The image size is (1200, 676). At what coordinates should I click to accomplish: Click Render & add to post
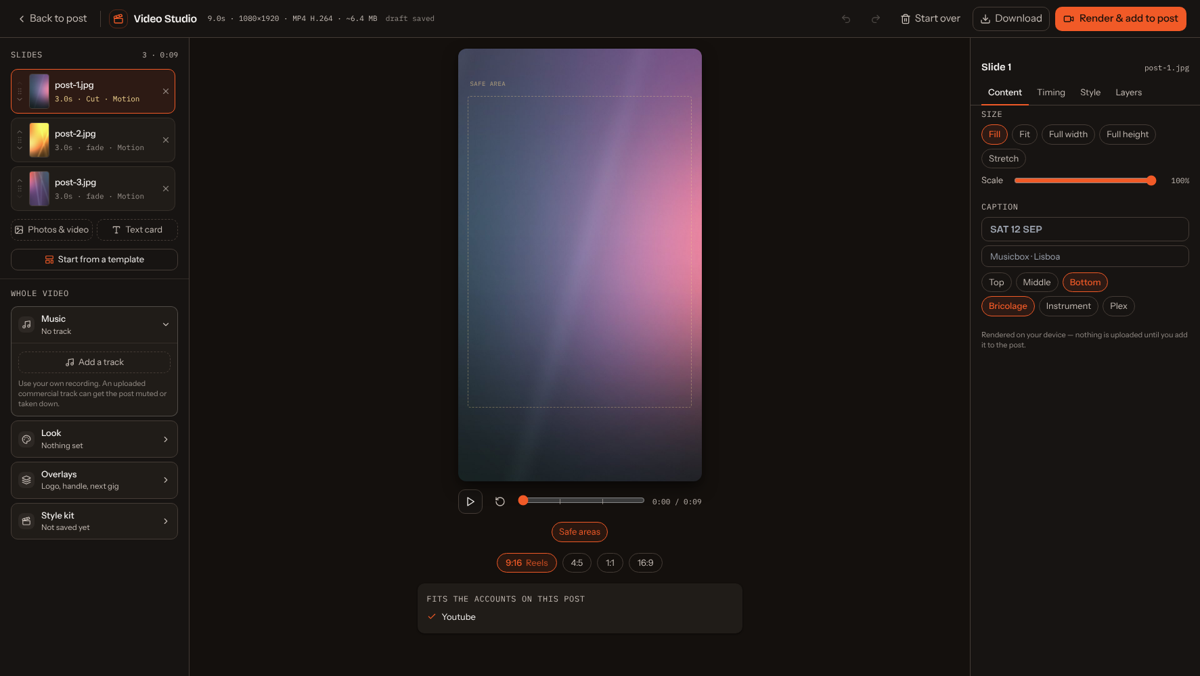click(1121, 19)
